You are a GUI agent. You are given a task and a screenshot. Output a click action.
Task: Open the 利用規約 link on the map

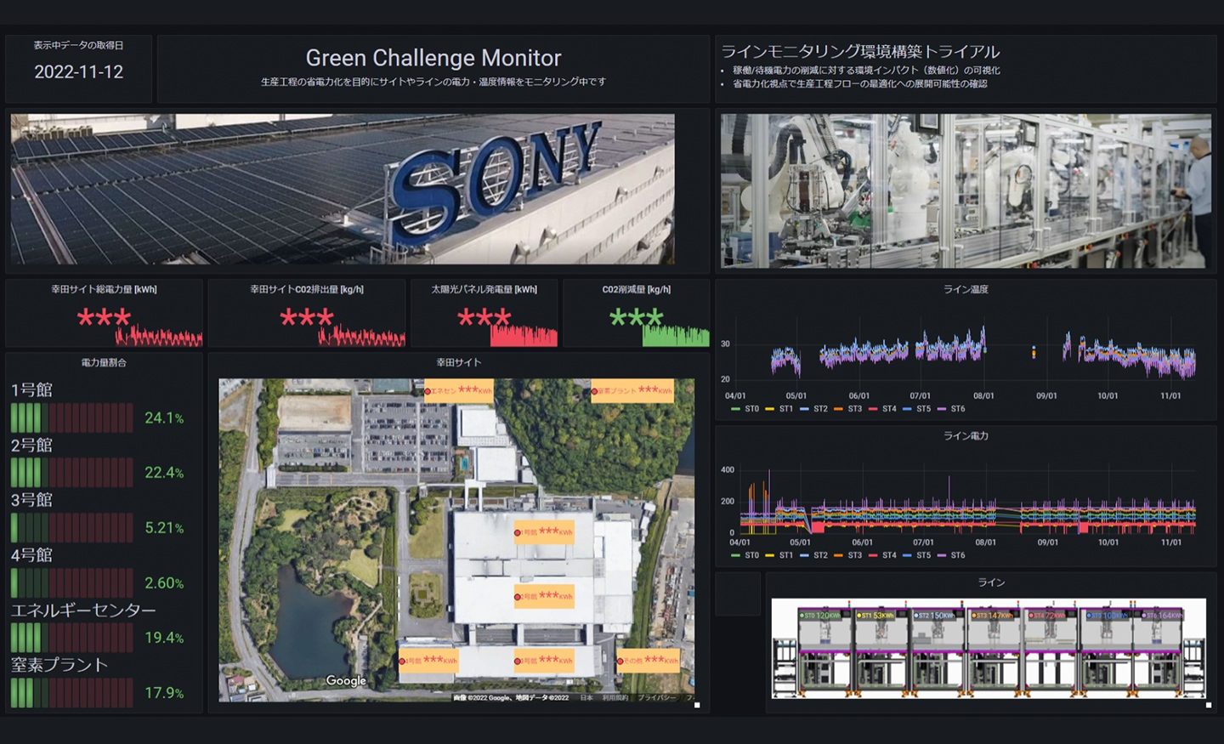(x=615, y=697)
